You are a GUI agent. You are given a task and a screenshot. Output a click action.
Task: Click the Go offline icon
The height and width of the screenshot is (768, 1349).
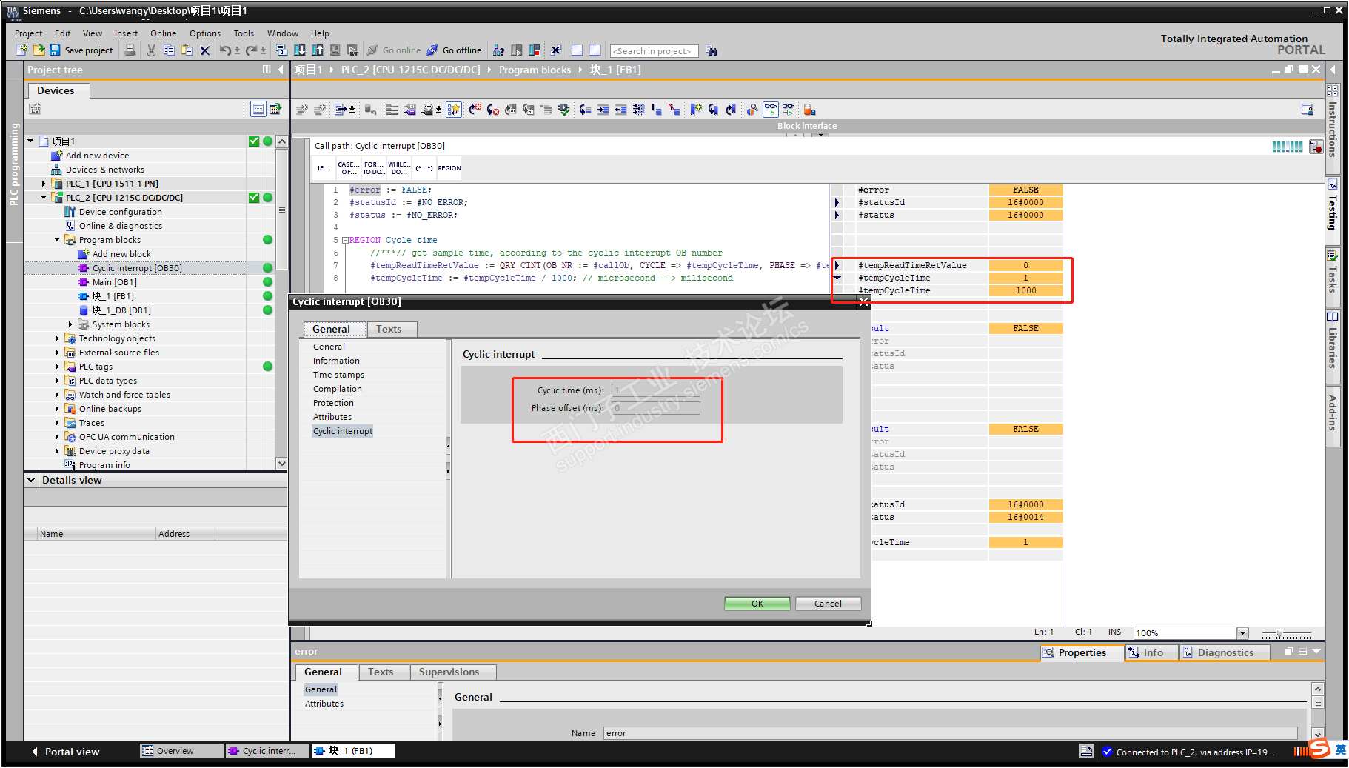click(432, 50)
